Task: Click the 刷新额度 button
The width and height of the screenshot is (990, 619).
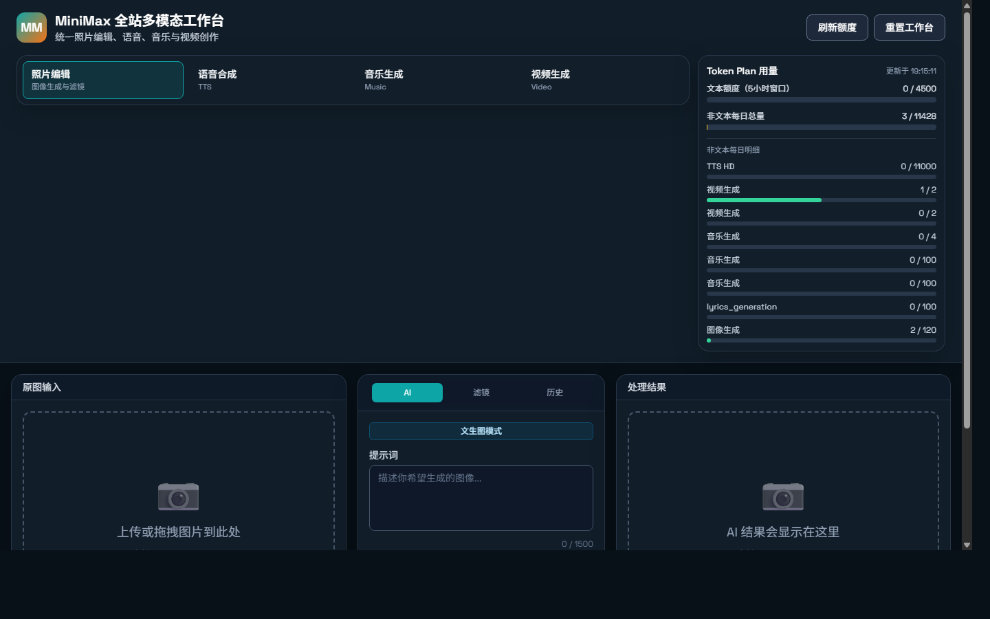Action: pyautogui.click(x=837, y=28)
